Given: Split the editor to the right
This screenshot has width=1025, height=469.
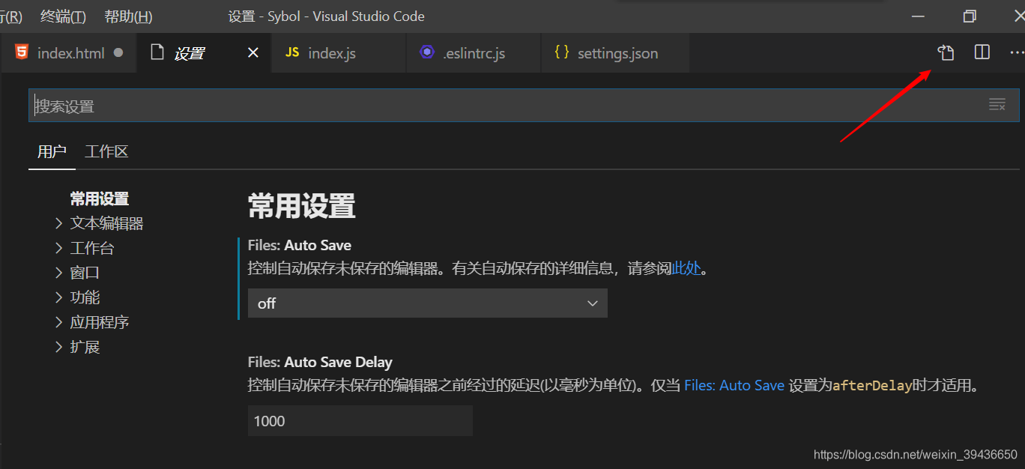Looking at the screenshot, I should pyautogui.click(x=982, y=52).
